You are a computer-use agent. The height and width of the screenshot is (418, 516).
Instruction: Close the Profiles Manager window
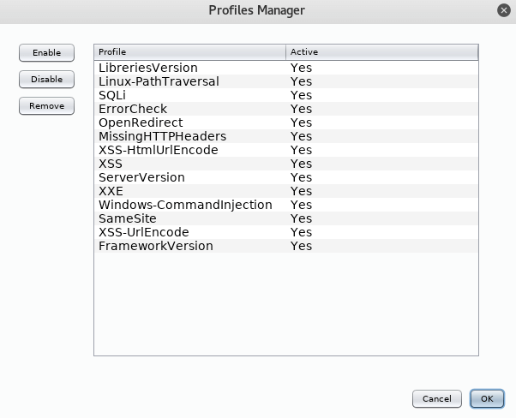tap(503, 10)
